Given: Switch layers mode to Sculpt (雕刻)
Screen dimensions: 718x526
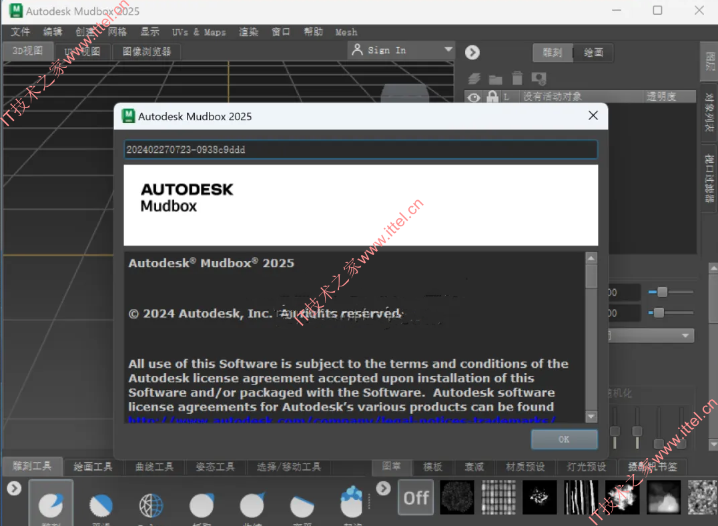Looking at the screenshot, I should (553, 53).
